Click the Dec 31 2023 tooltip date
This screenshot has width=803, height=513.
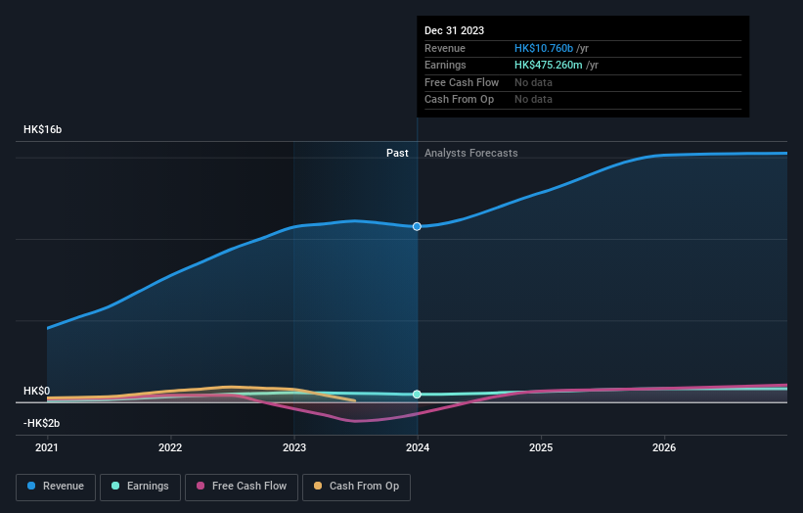pos(454,30)
